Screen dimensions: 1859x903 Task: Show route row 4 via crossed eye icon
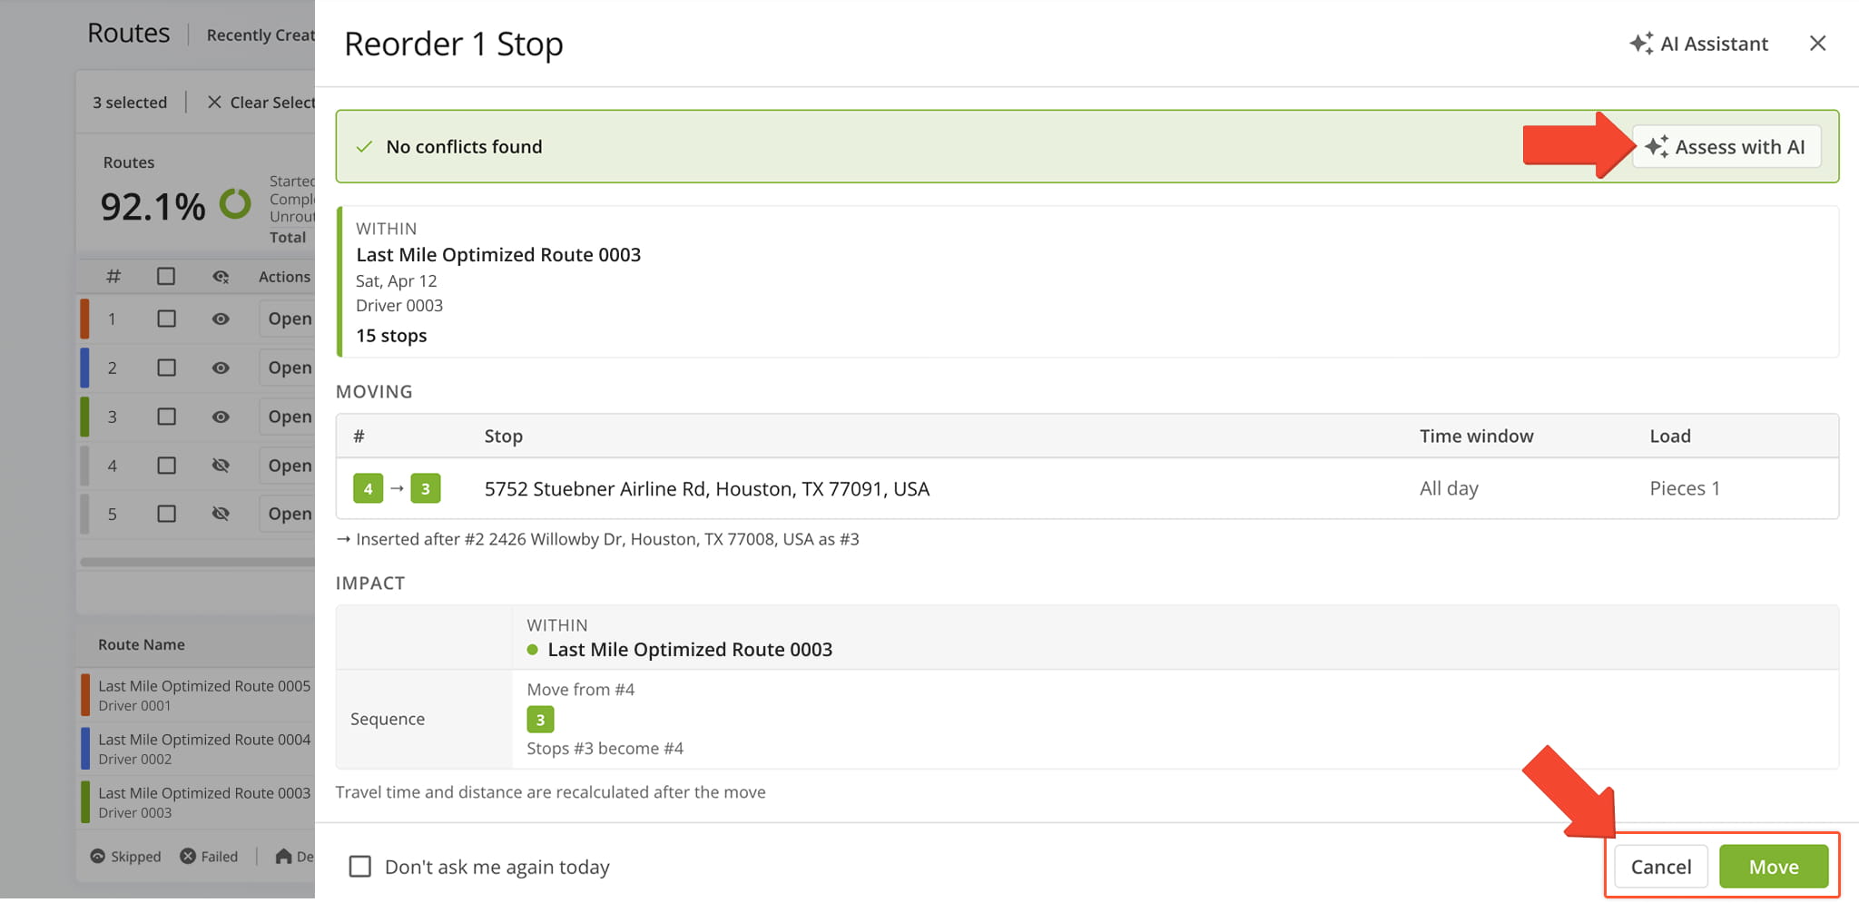coord(221,466)
